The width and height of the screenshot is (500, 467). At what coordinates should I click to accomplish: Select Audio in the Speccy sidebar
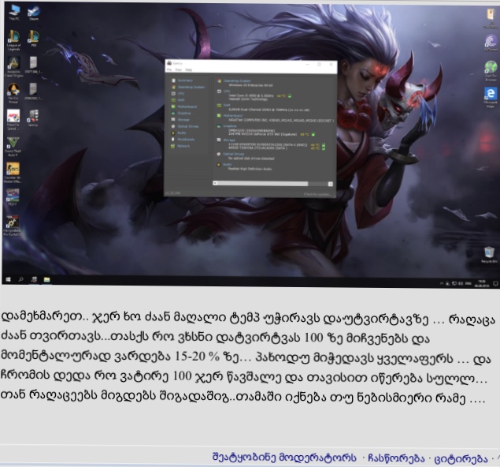click(179, 133)
